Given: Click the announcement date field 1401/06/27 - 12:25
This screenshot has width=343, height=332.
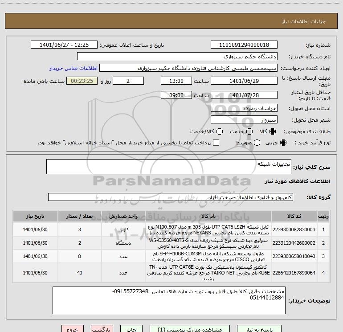Looking at the screenshot, I should pos(64,45).
